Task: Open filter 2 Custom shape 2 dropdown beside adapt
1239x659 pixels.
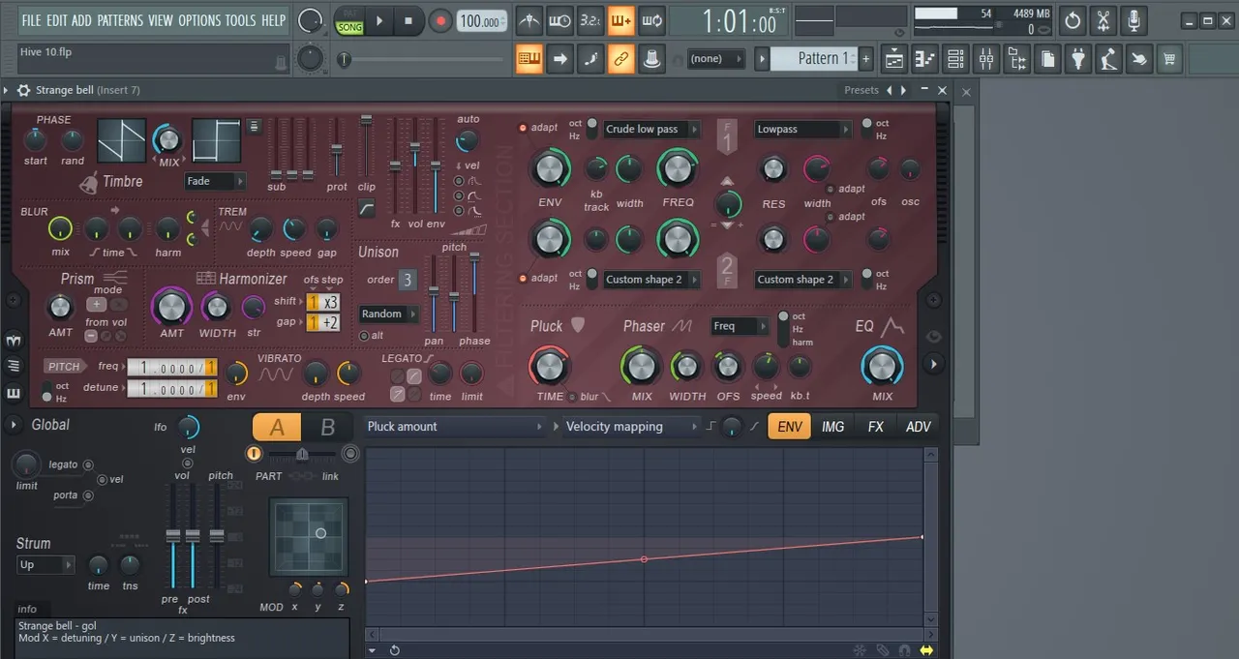Action: [x=650, y=280]
